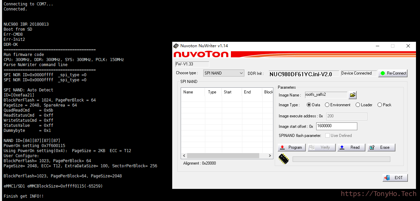
Task: Select the Data image type radio
Action: click(309, 105)
